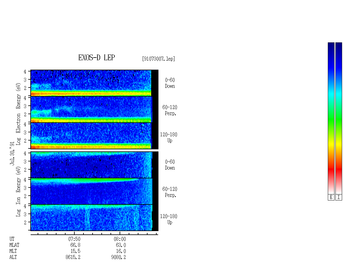Click the 60-120 Perp. label beside ion panel

point(170,192)
